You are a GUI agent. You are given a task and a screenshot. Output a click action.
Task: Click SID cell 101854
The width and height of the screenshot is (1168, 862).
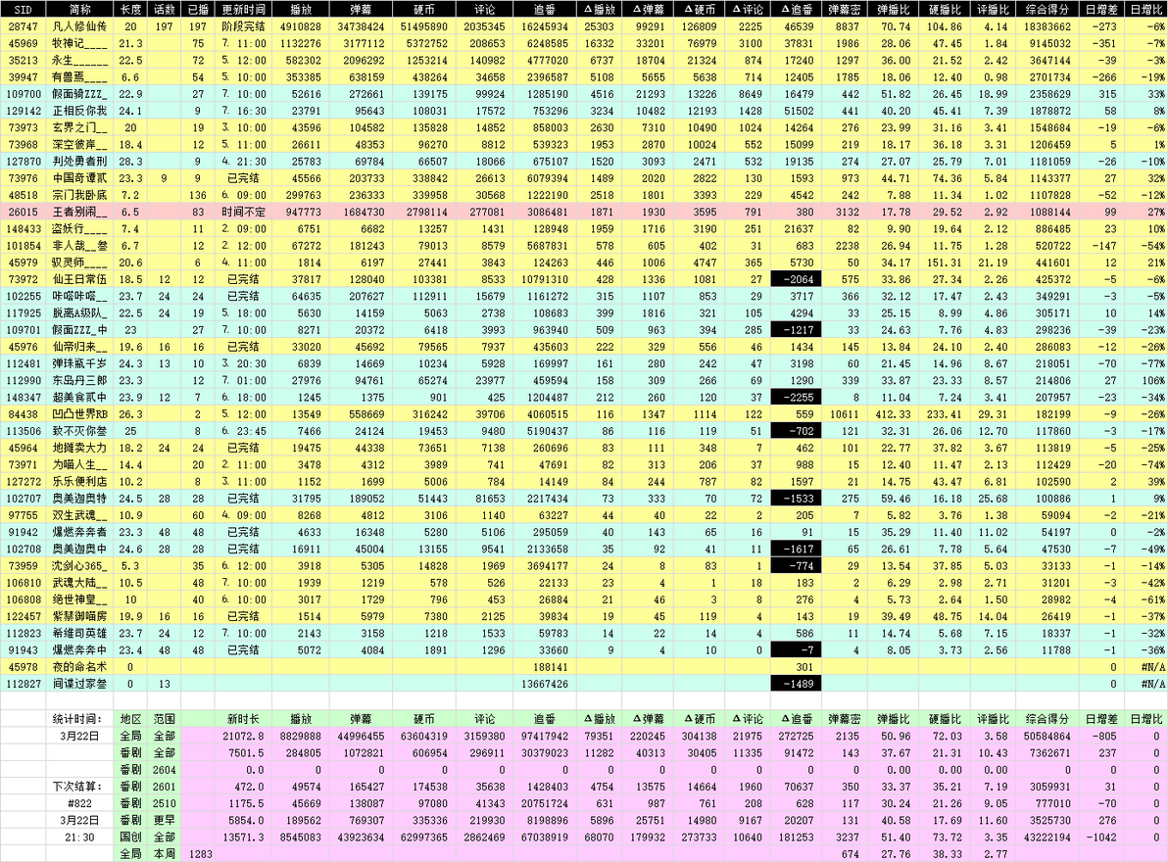pyautogui.click(x=24, y=246)
